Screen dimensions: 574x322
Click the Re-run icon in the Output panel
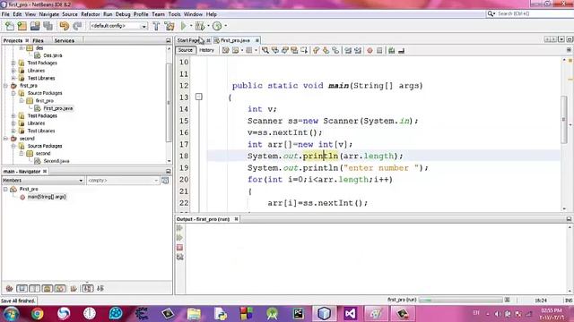point(179,228)
